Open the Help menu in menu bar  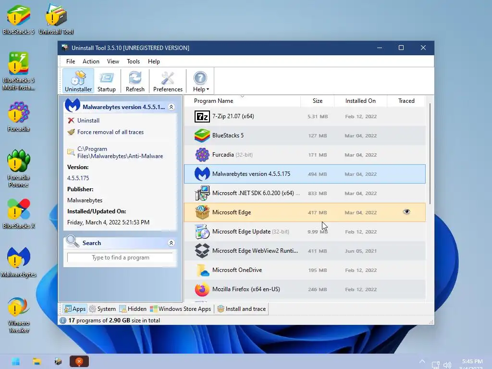[154, 61]
